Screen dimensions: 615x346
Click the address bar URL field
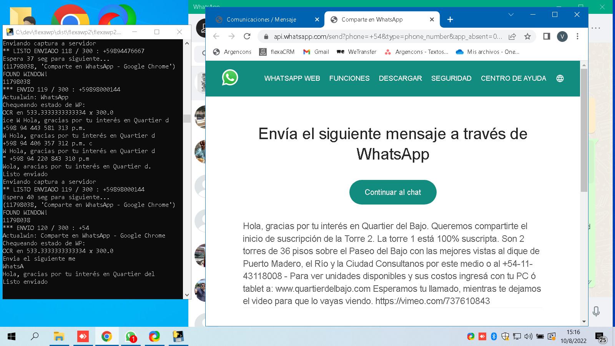pyautogui.click(x=388, y=37)
